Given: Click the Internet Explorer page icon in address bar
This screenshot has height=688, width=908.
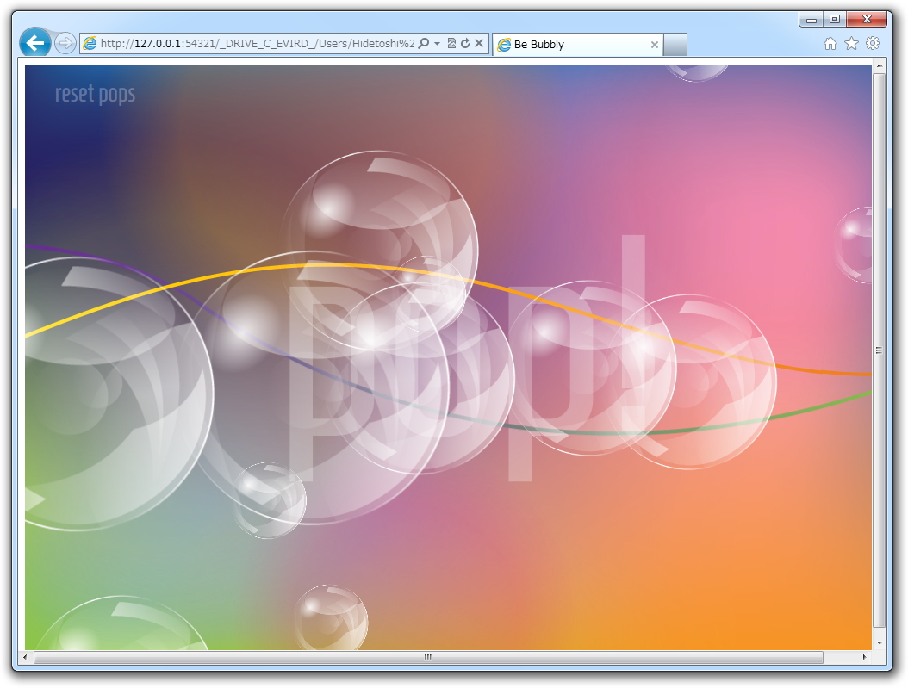Looking at the screenshot, I should 90,43.
